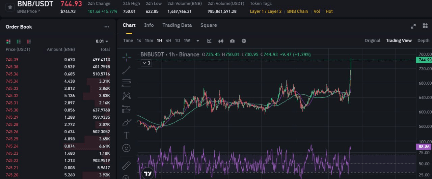Click the 744.93 current price label on axis
Viewport: 432px width, 179px height.
[425, 60]
